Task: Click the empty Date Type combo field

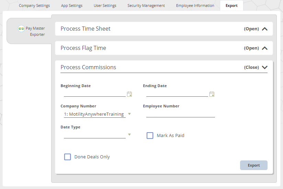Action: tap(94, 135)
